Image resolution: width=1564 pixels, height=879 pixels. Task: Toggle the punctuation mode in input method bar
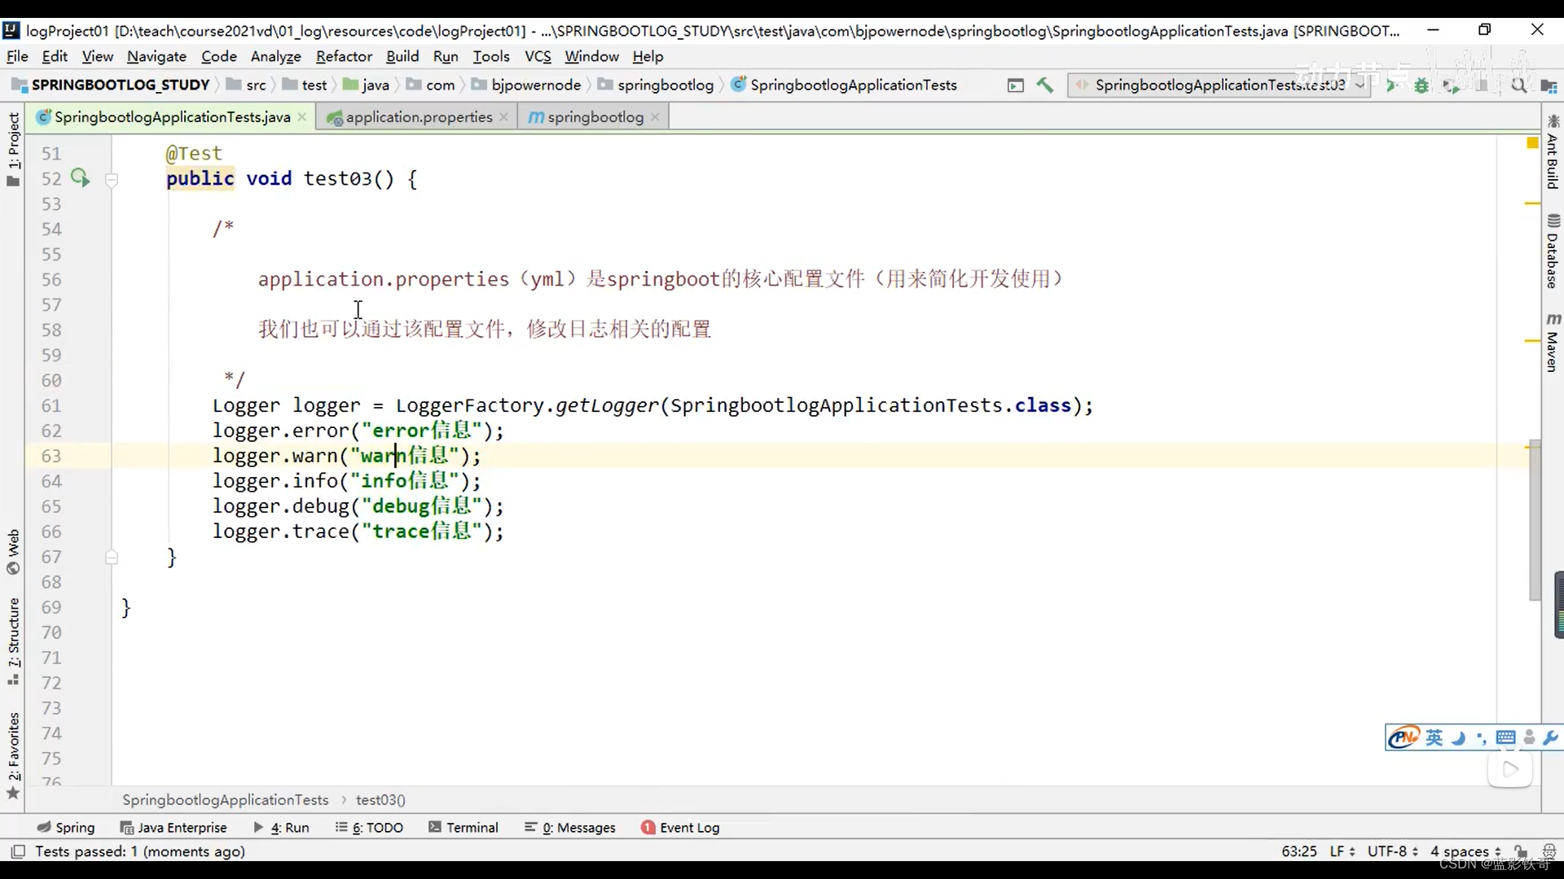pos(1481,737)
